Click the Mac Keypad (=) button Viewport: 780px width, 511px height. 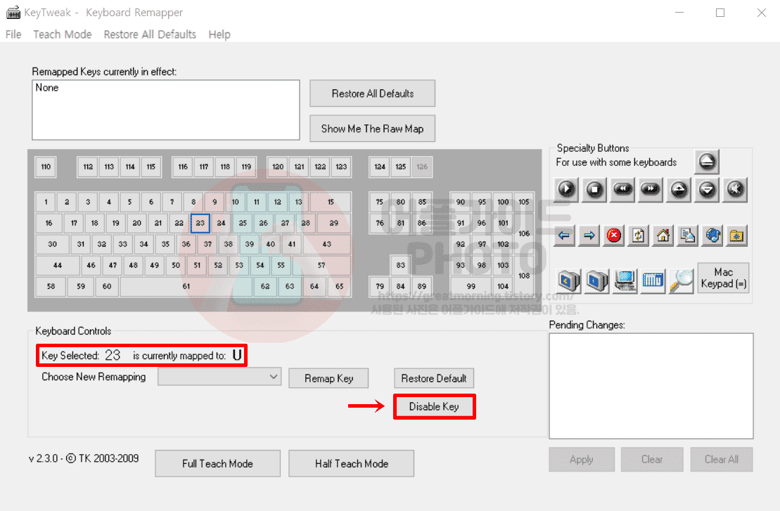tap(723, 278)
